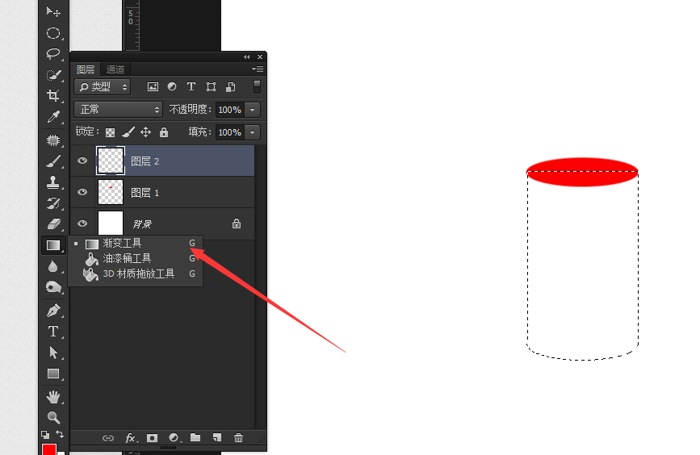
Task: Hide 图层 2 layer visibility
Action: tap(82, 161)
